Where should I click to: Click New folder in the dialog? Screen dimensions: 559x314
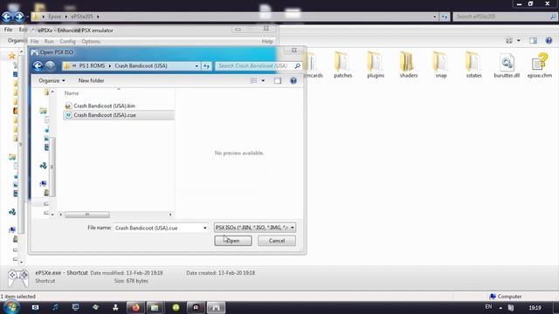[x=91, y=81]
